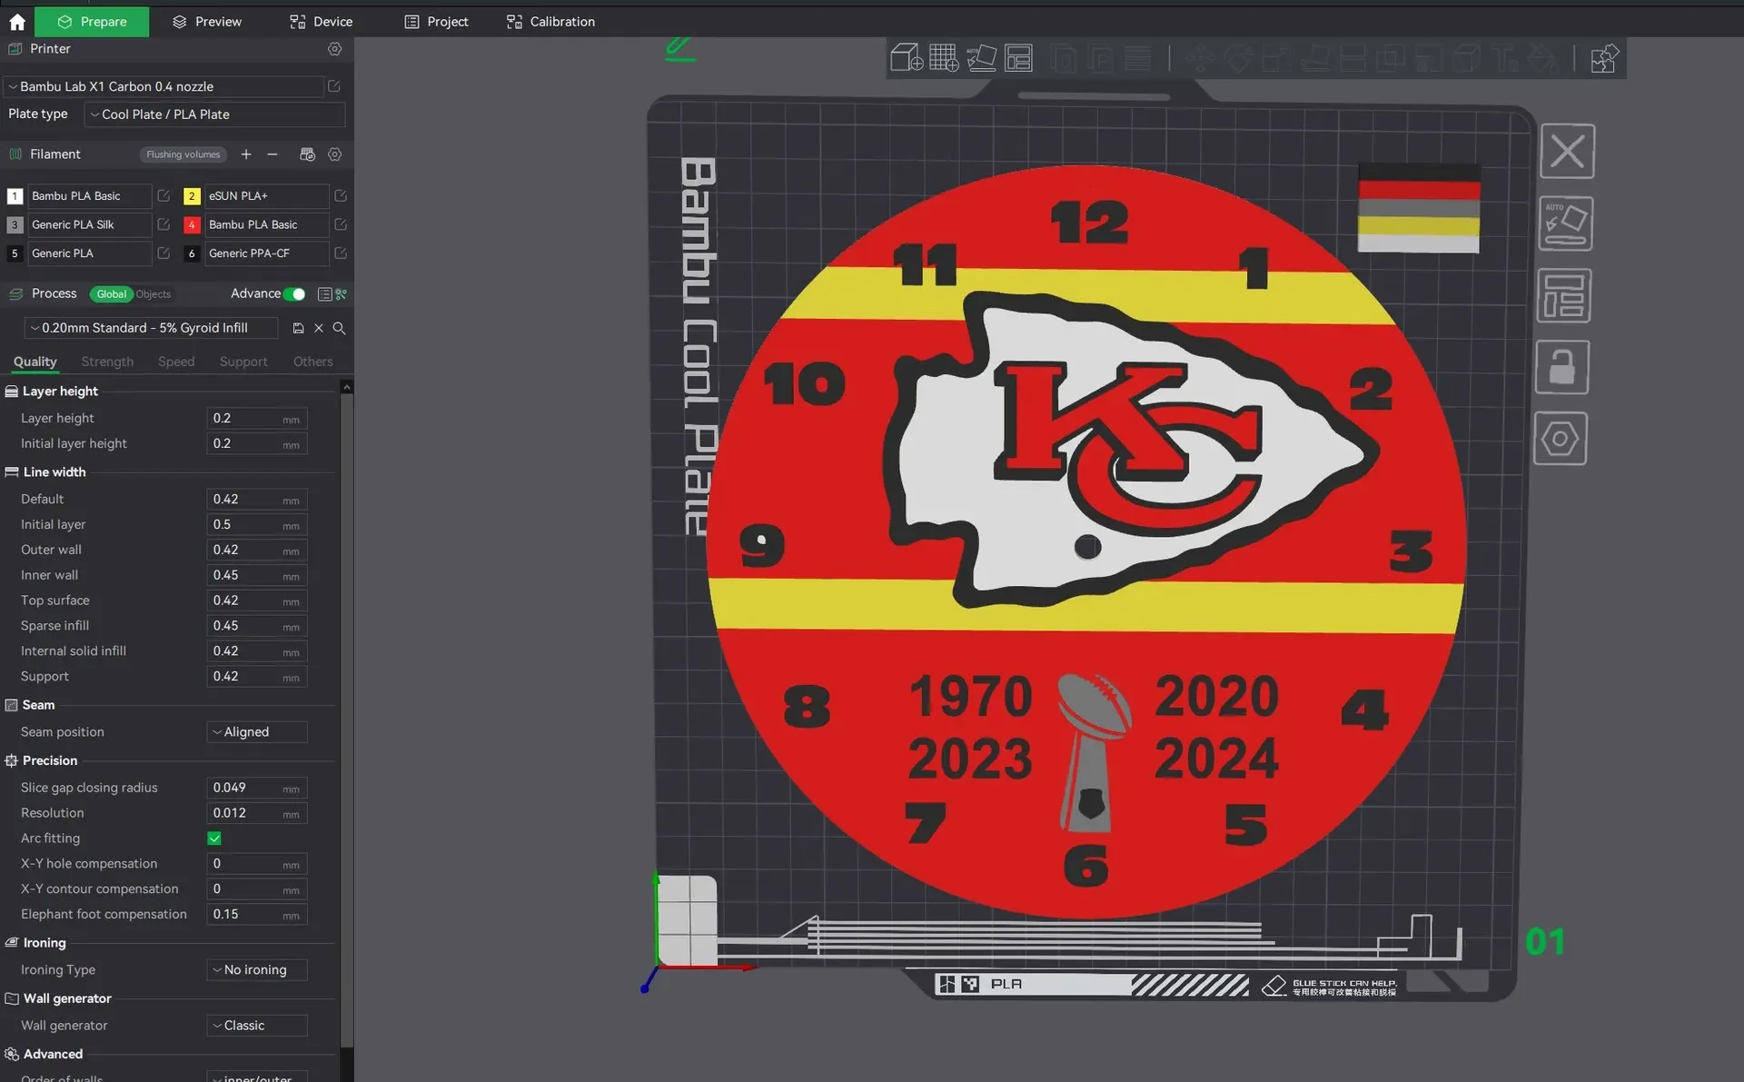This screenshot has width=1744, height=1082.
Task: Switch process scope to Objects
Action: coord(153,294)
